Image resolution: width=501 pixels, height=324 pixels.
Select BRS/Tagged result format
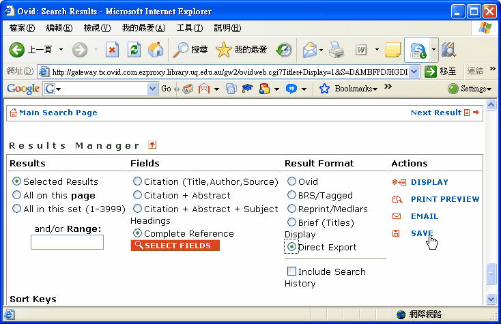291,194
